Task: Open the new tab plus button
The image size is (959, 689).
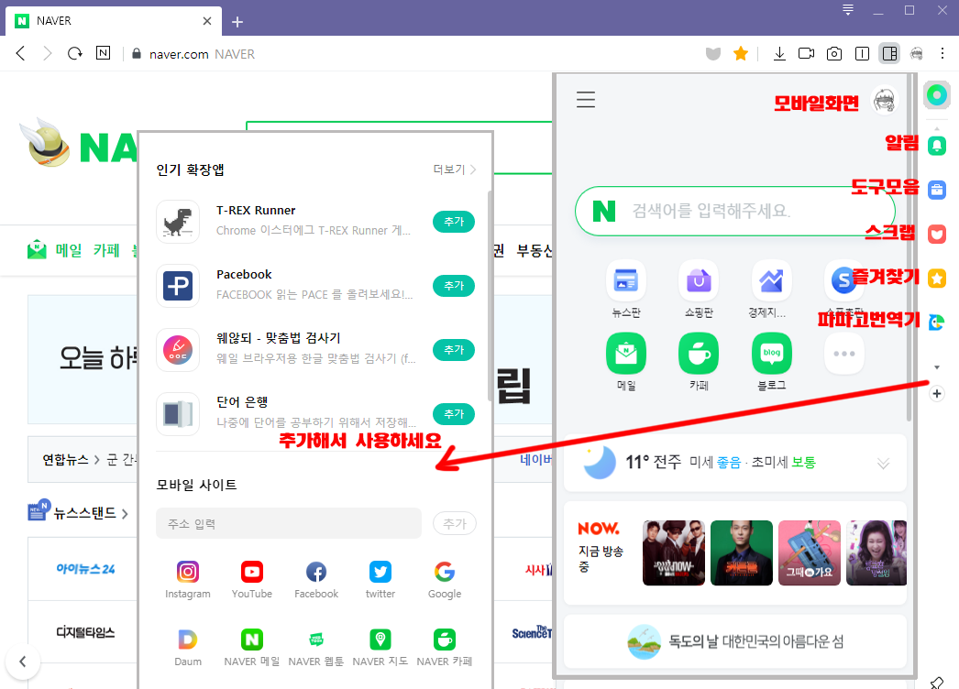Action: pos(237,22)
